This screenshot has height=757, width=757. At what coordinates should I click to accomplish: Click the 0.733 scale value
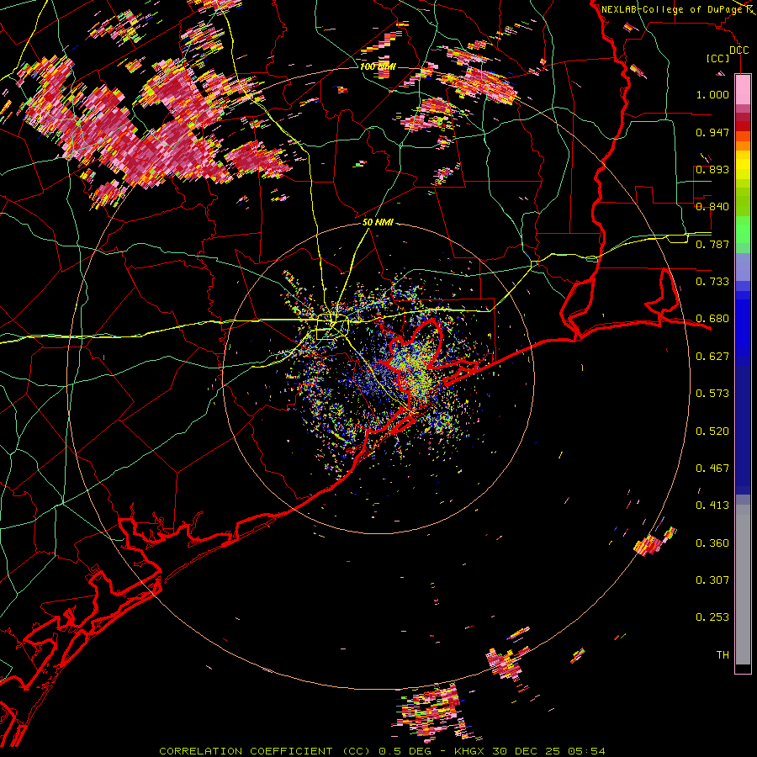[712, 282]
